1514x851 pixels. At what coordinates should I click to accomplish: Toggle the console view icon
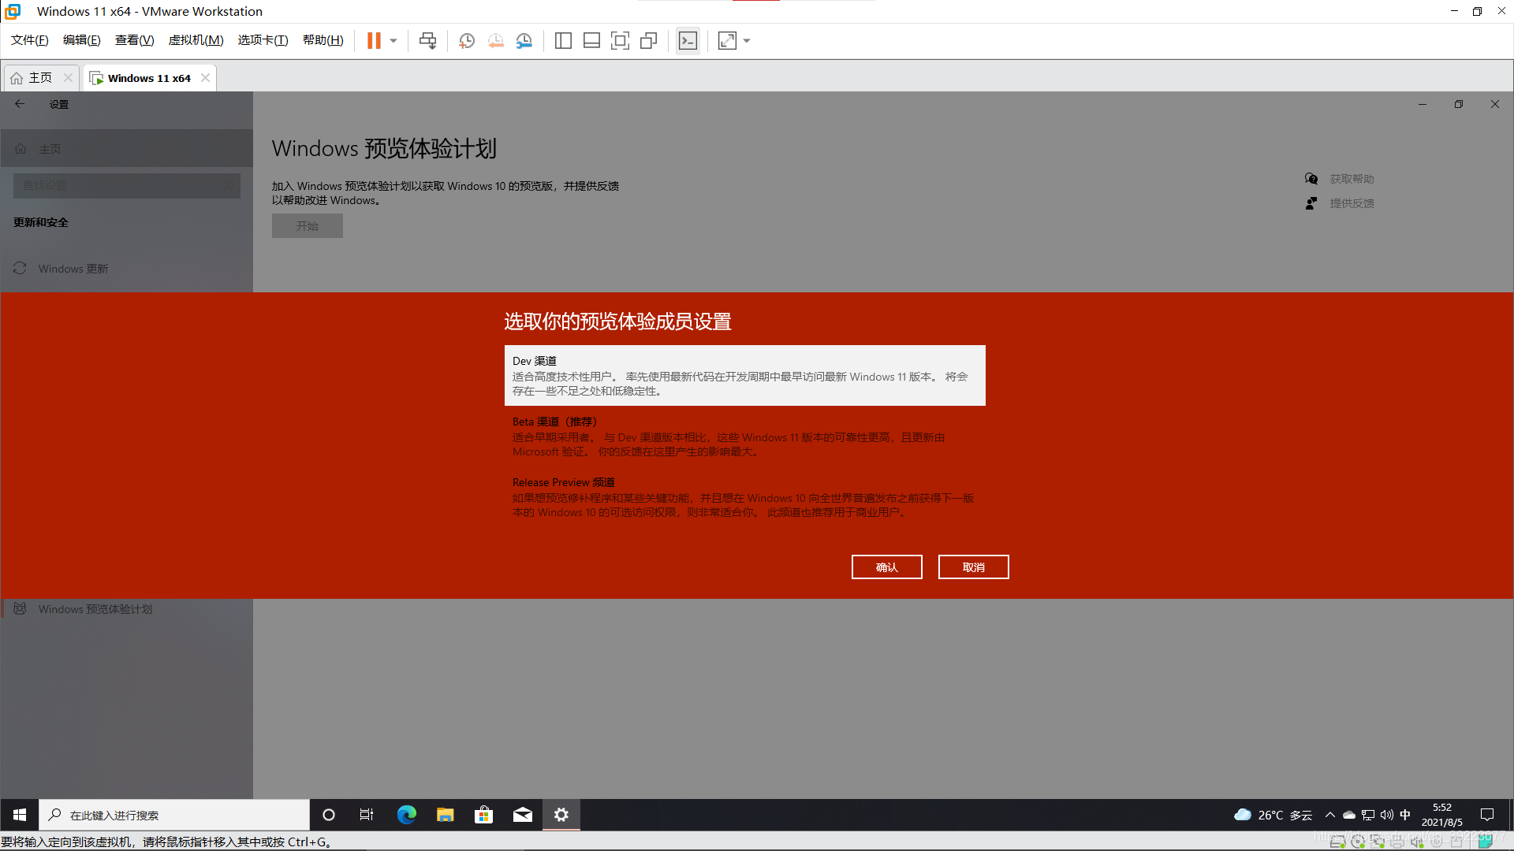(688, 41)
